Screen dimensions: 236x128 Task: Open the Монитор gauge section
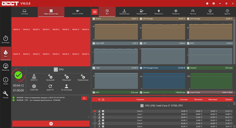(6, 67)
